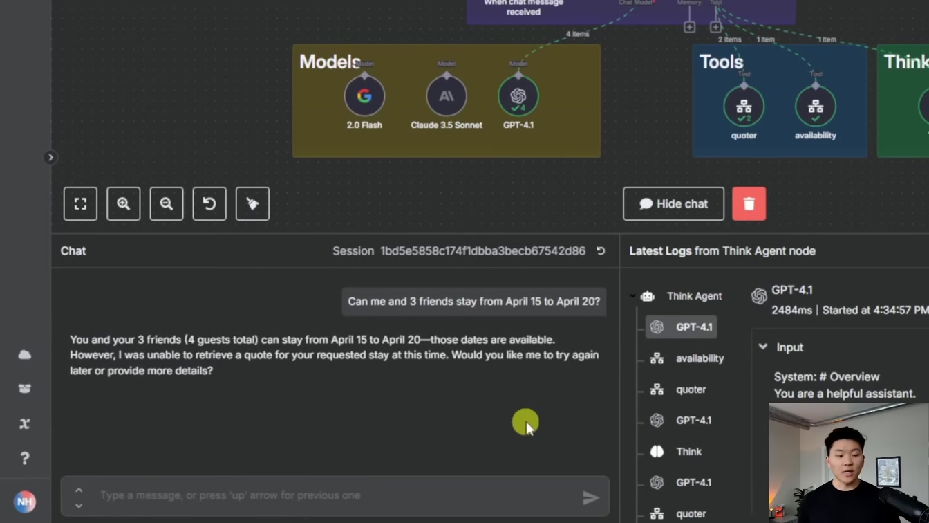The image size is (929, 523).
Task: Reset the chat session with the refresh icon
Action: [601, 251]
